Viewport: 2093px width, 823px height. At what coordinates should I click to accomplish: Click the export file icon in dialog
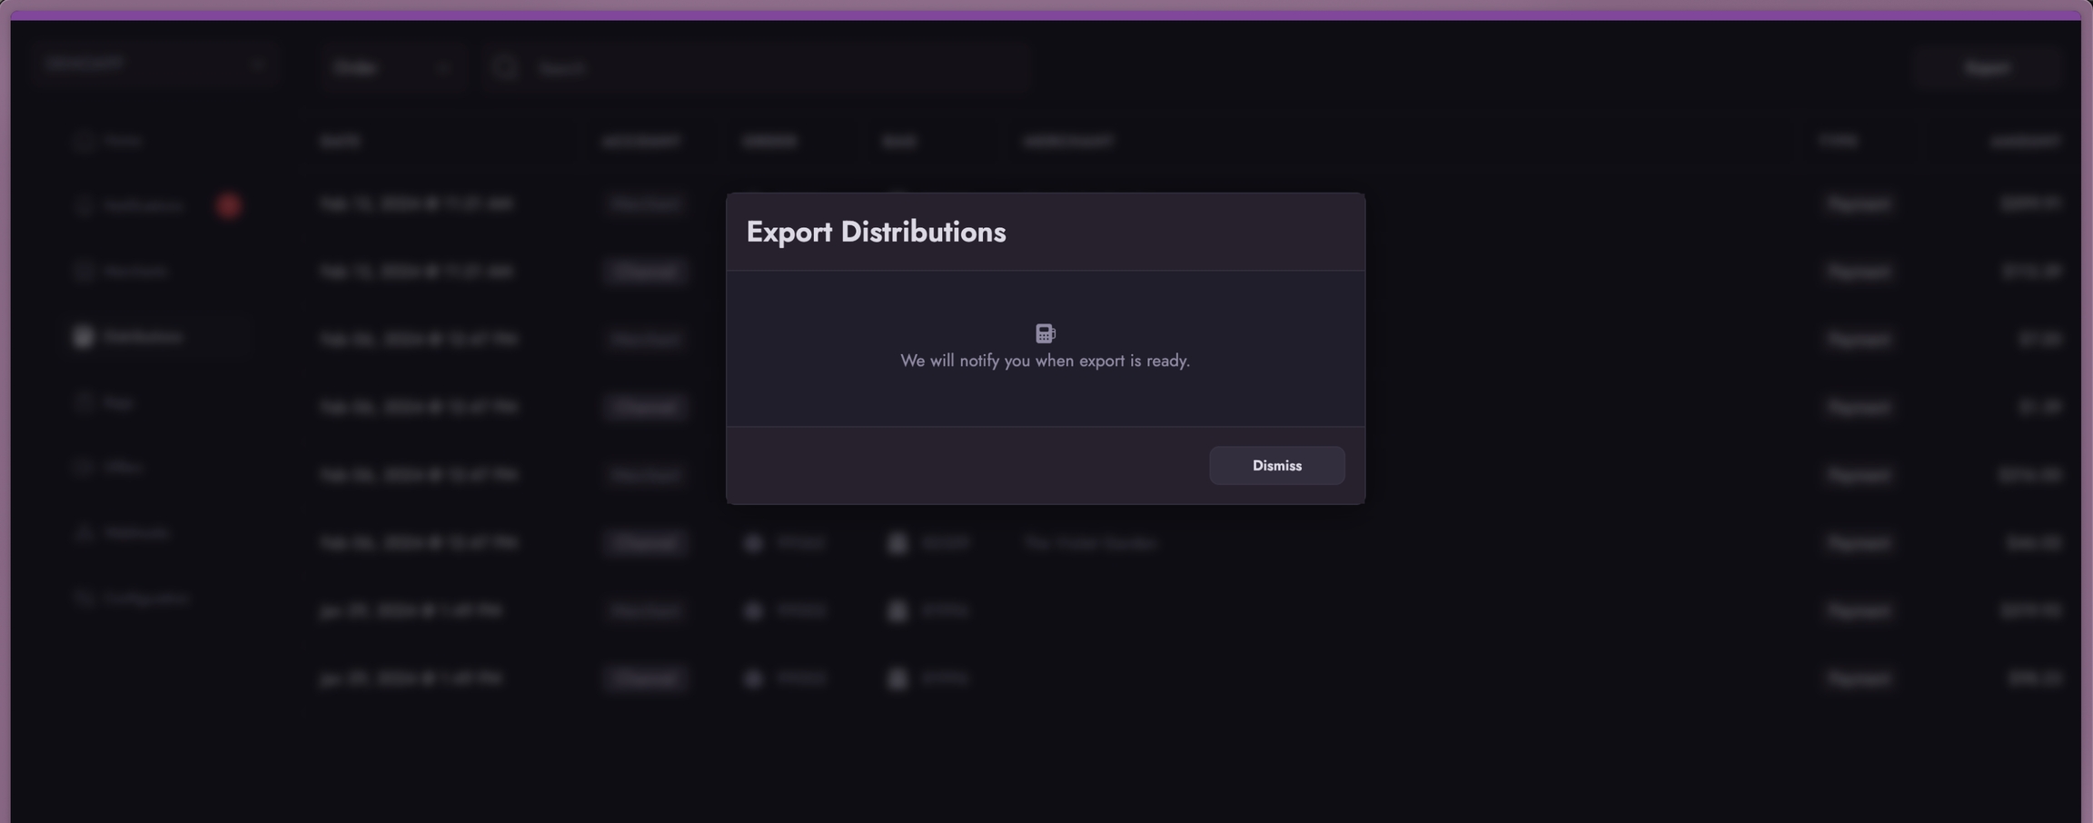[x=1045, y=333]
